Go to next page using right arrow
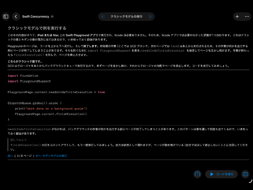 [150, 16]
